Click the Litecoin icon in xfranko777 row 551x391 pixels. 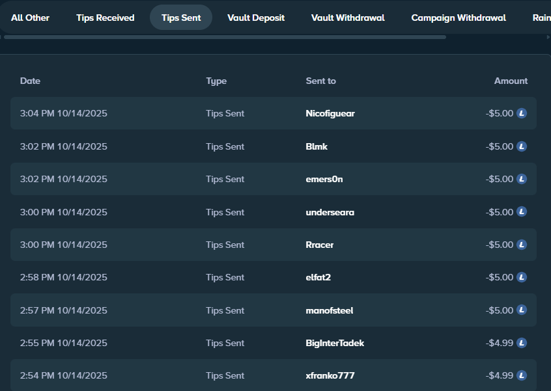(522, 375)
